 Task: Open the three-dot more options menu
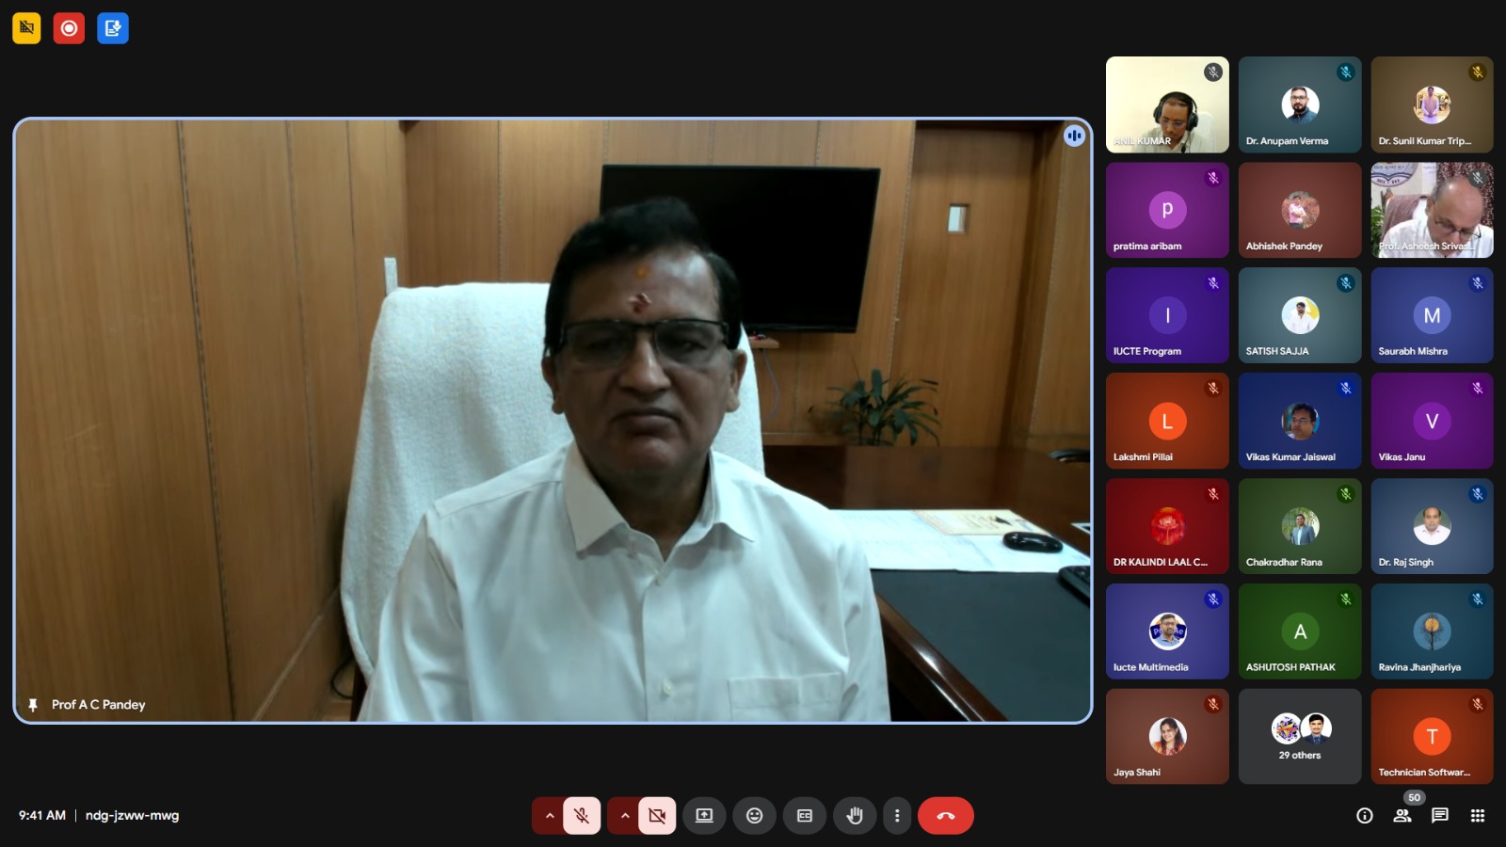896,816
